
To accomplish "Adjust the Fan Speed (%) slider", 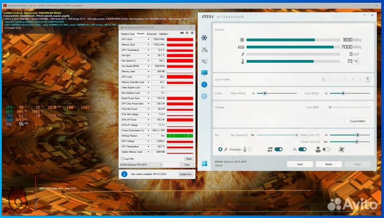I will click(x=297, y=135).
